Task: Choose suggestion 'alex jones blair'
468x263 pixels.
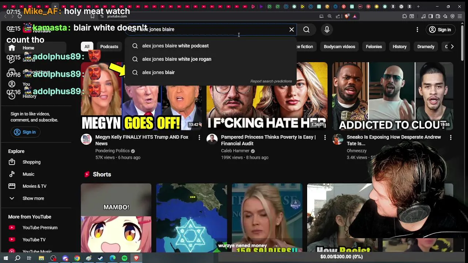Action: tap(211, 72)
